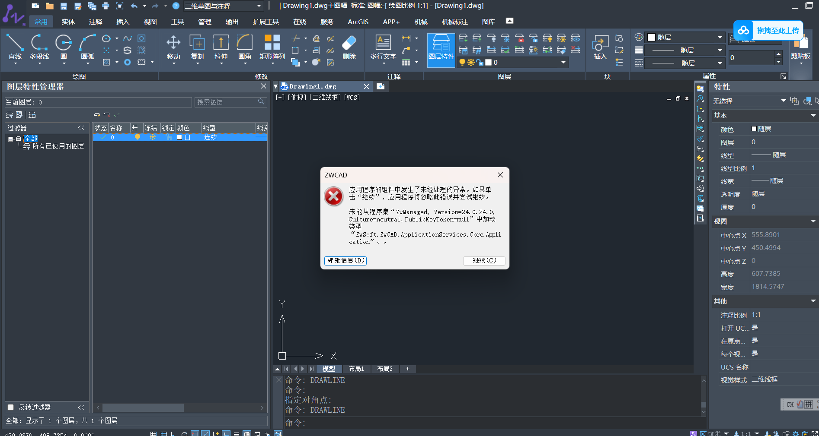Open the 图层特性 layer properties button
This screenshot has height=436, width=819.
(441, 50)
